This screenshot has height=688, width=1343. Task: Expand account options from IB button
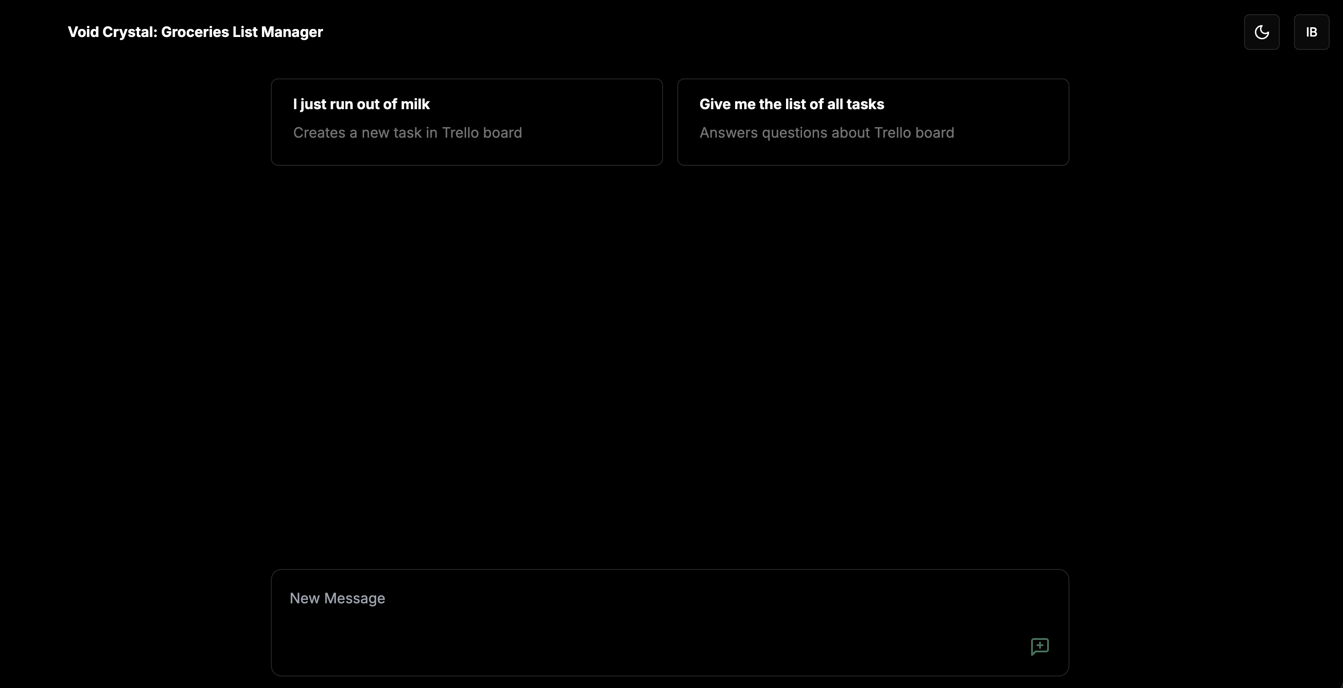click(x=1311, y=33)
